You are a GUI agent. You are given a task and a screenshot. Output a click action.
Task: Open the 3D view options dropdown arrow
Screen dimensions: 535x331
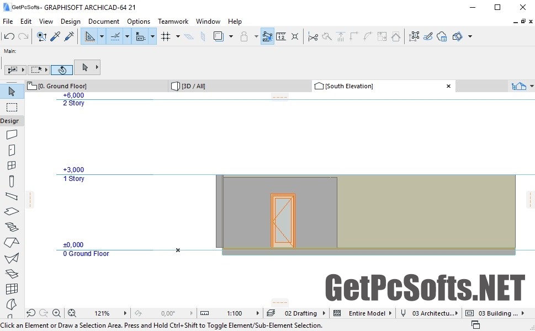click(x=470, y=36)
